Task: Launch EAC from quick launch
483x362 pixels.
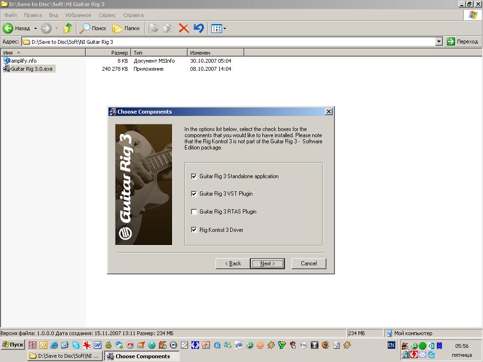Action: coord(304,345)
